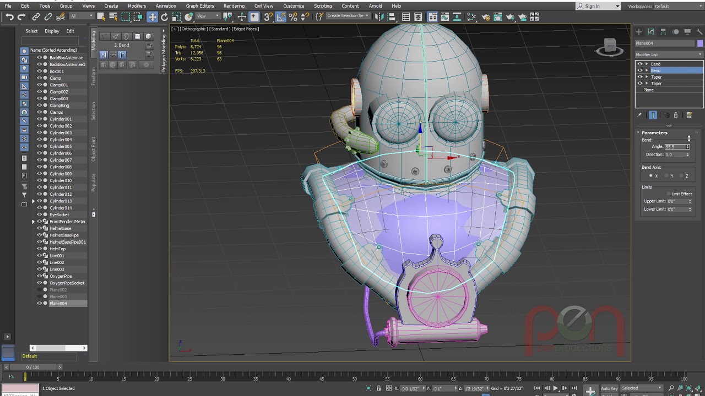Image resolution: width=705 pixels, height=396 pixels.
Task: Select the Unlink Selection icon
Action: [x=48, y=16]
